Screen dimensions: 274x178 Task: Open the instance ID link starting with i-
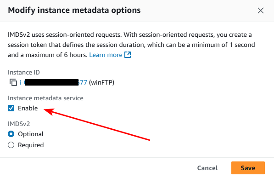pos(53,82)
